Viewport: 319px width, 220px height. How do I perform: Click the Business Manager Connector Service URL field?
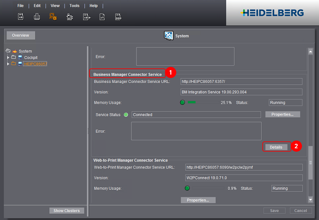coord(241,82)
